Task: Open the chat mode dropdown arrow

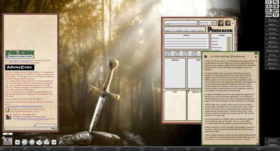Action: tap(55, 125)
